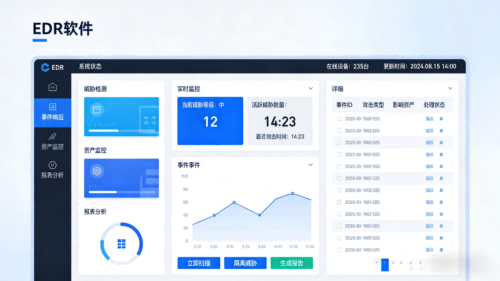Click the green 生成报告 button

click(x=292, y=263)
